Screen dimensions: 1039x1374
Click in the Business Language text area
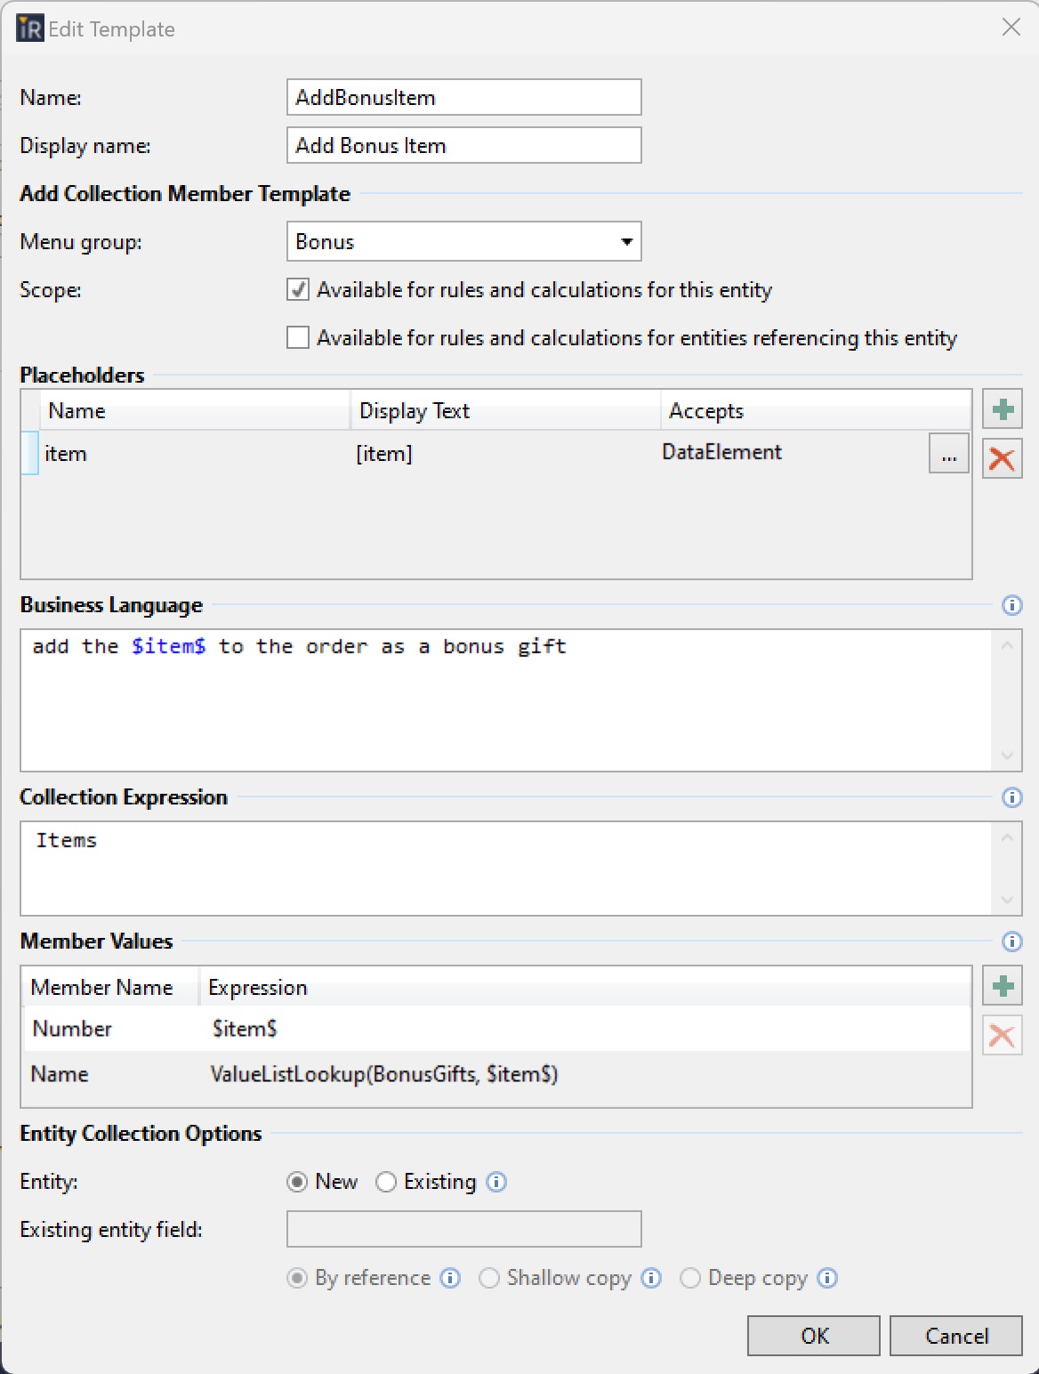click(x=505, y=703)
